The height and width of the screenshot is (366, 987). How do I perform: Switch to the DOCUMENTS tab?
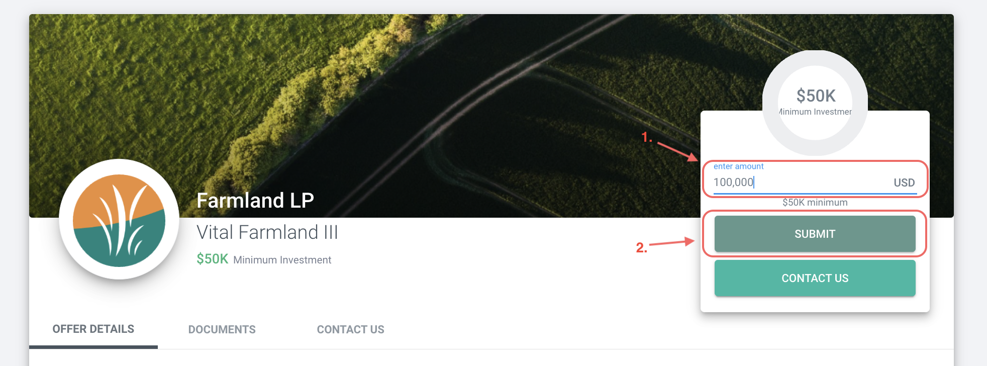(222, 329)
